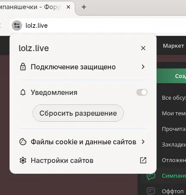
Task: Click the chat bubble icon beside Оффтоп
Action: click(x=151, y=191)
